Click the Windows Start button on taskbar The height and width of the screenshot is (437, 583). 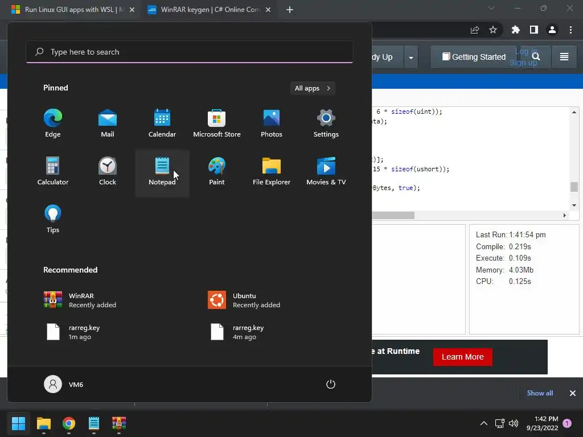coord(18,423)
